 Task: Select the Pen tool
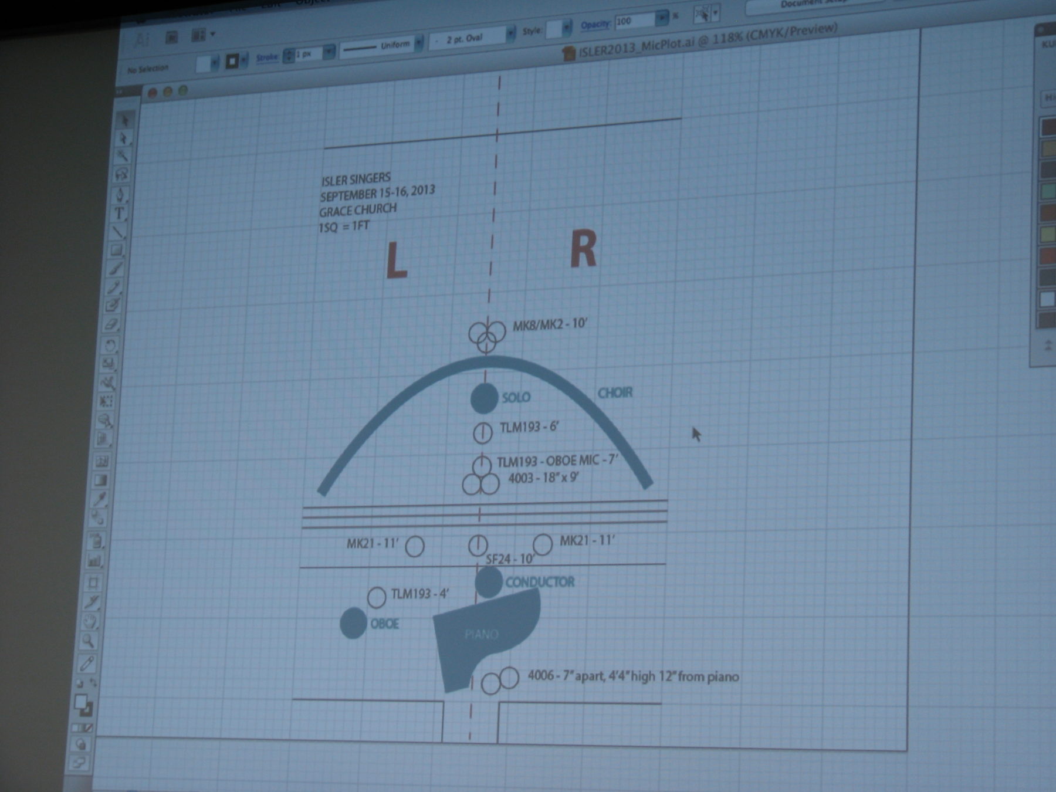point(120,194)
